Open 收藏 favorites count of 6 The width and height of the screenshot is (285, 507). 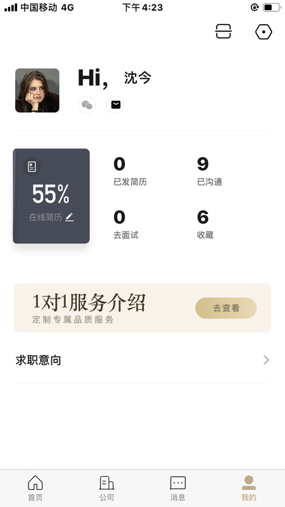pyautogui.click(x=205, y=225)
